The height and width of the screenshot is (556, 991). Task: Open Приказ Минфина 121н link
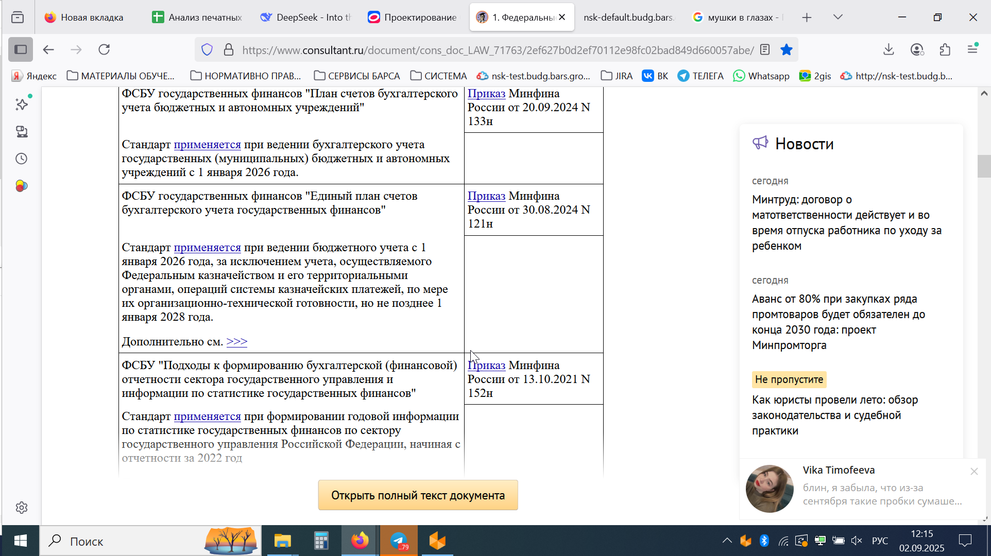[x=486, y=196]
